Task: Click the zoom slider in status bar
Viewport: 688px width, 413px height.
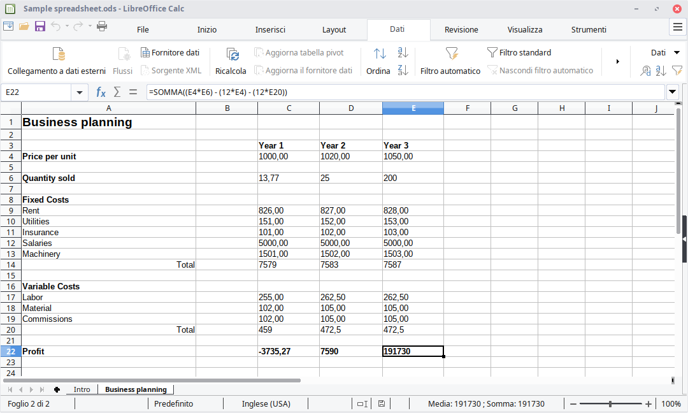Action: pyautogui.click(x=610, y=403)
